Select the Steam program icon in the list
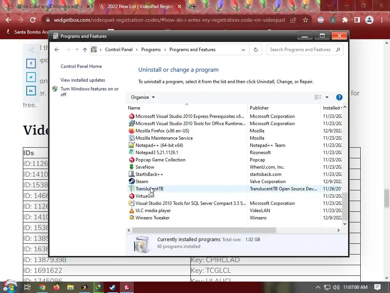The image size is (390, 293). (131, 181)
